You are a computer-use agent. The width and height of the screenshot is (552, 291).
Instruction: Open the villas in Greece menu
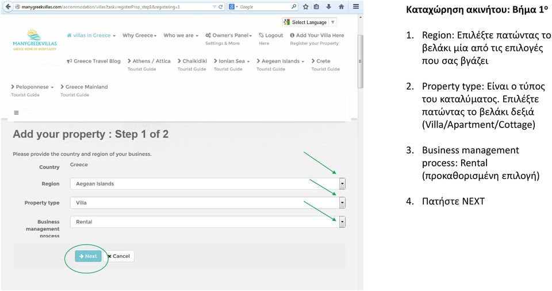[x=91, y=35]
